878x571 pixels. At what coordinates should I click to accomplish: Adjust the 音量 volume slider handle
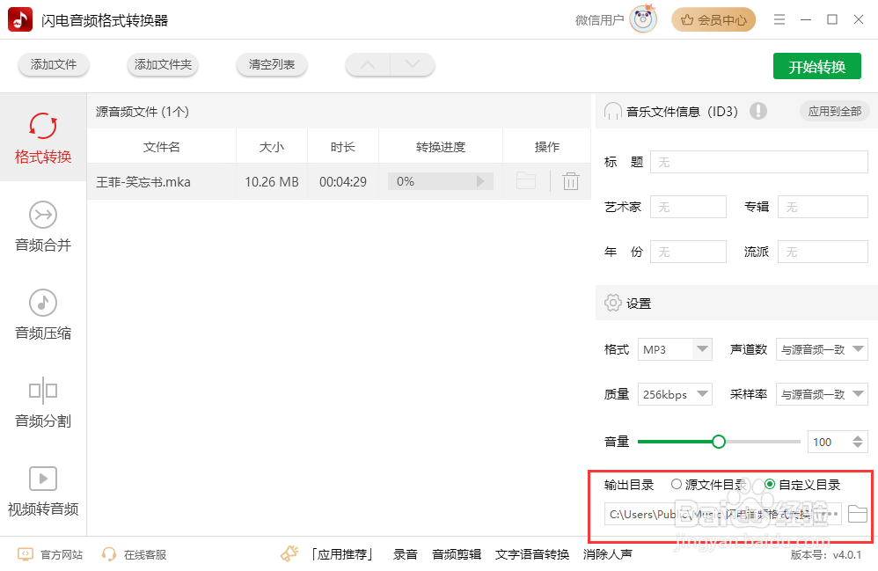pyautogui.click(x=719, y=442)
